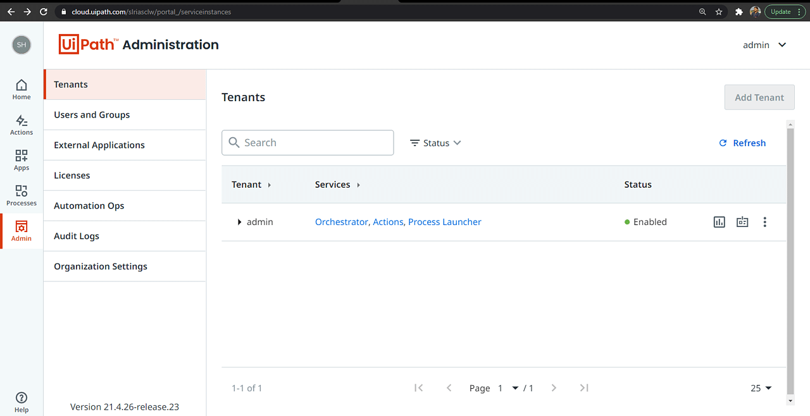Click the vertical scrollbar of tenant list
This screenshot has height=416, width=810.
coord(790,262)
